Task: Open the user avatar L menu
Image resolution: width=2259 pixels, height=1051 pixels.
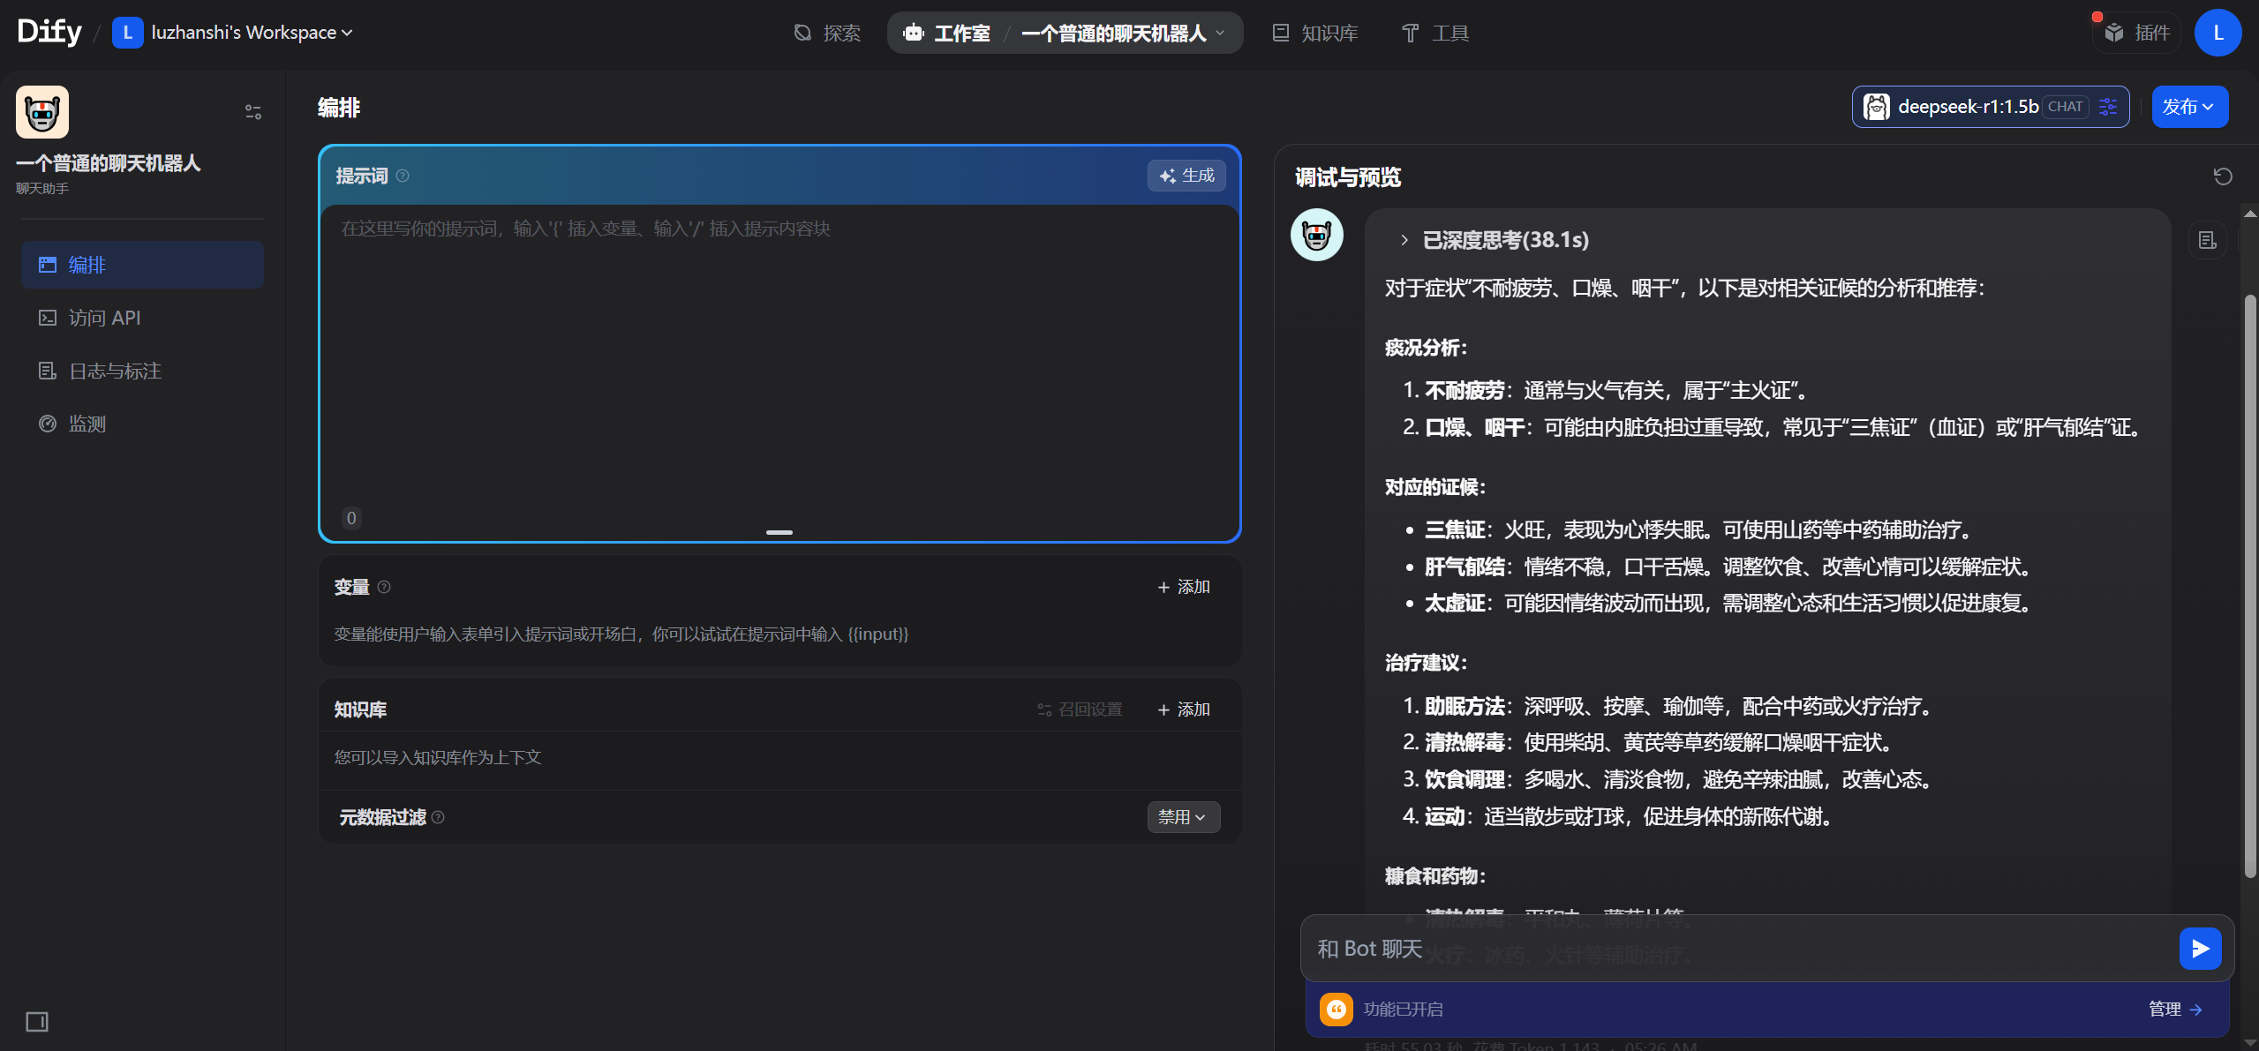Action: 2217,33
